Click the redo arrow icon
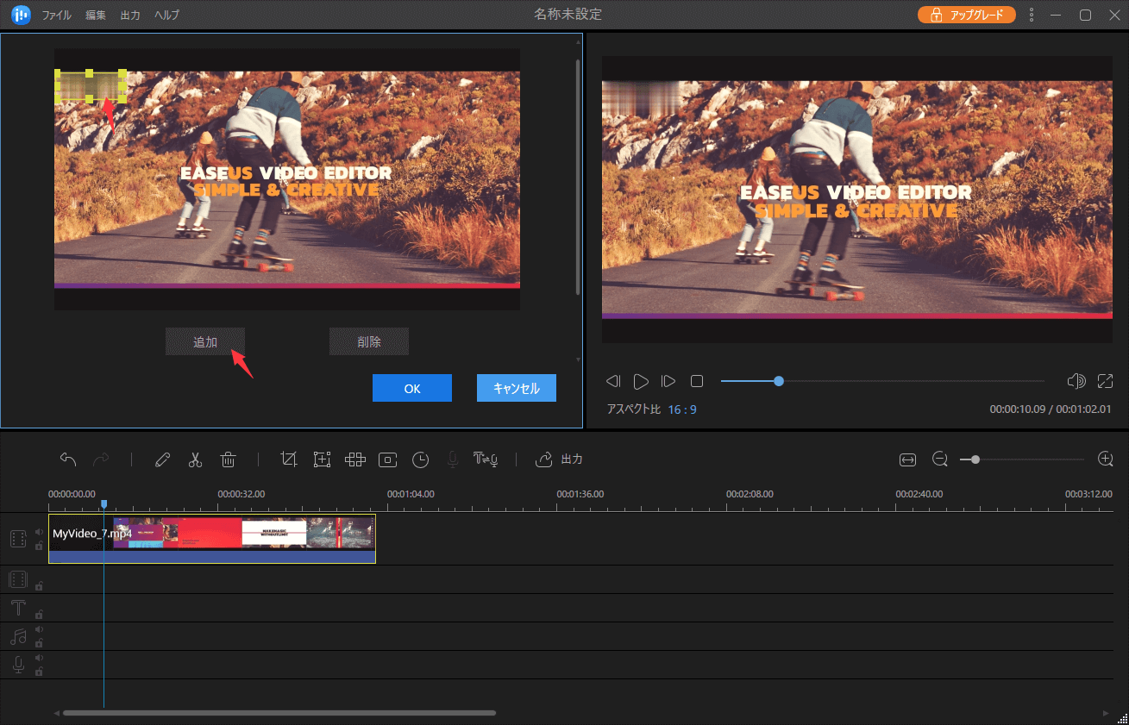This screenshot has width=1129, height=725. click(101, 459)
